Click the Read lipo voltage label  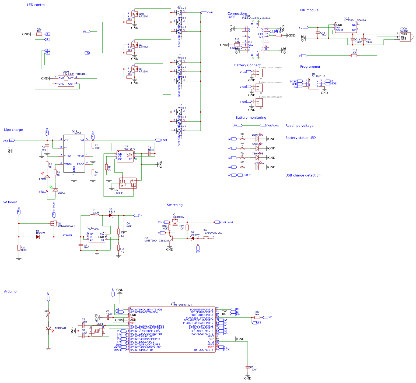(299, 126)
